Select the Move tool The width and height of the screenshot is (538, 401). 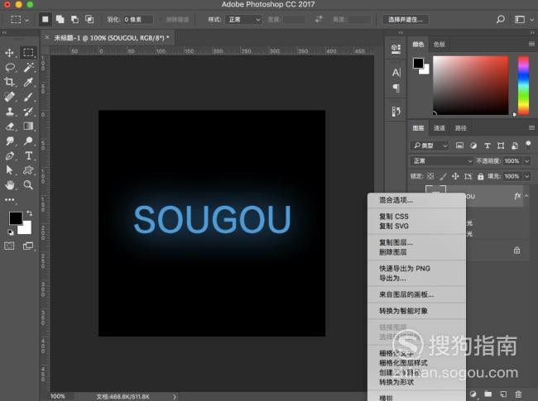(x=9, y=52)
